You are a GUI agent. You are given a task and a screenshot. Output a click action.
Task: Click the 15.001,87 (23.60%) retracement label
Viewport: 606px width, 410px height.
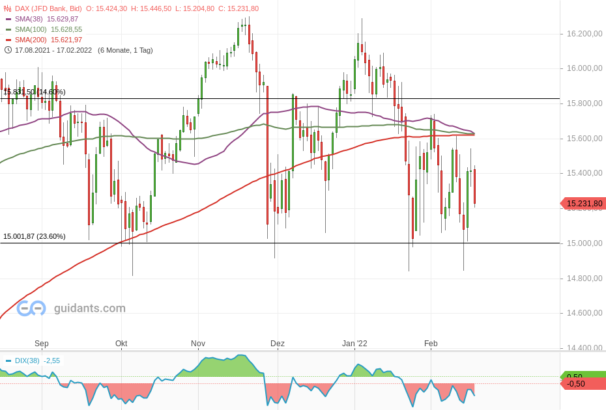(x=35, y=235)
